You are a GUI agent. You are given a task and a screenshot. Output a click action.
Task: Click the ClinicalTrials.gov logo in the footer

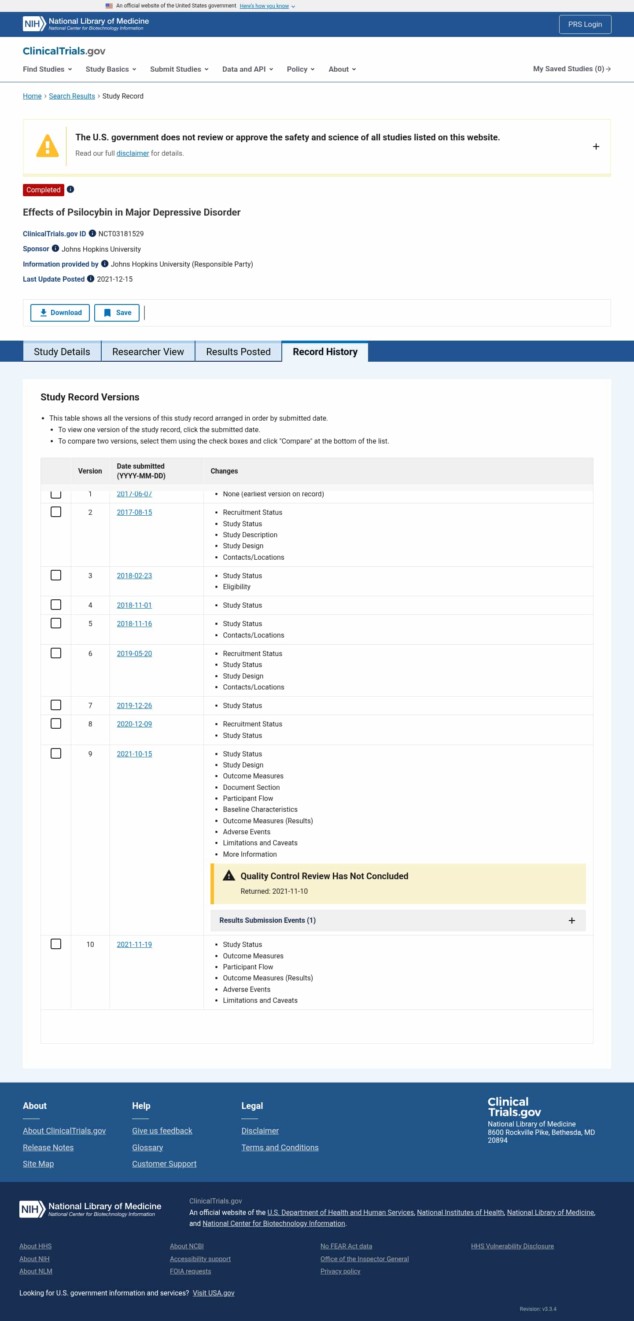(x=514, y=1107)
